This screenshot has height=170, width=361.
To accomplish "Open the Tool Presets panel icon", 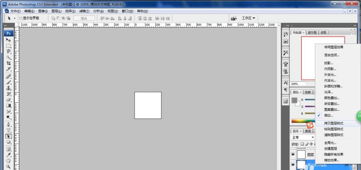I will tap(286, 53).
